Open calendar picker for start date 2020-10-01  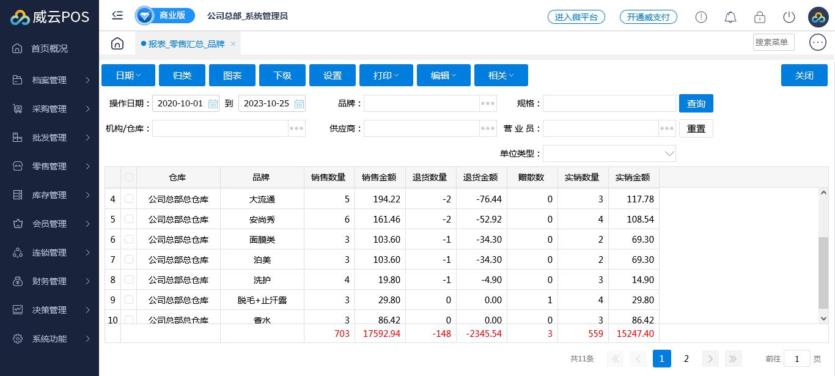click(x=213, y=104)
